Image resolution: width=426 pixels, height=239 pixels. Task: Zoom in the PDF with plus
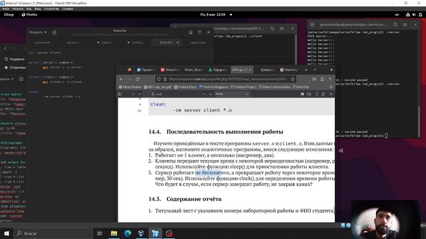pyautogui.click(x=210, y=94)
